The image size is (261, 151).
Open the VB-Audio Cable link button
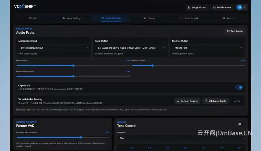click(215, 101)
